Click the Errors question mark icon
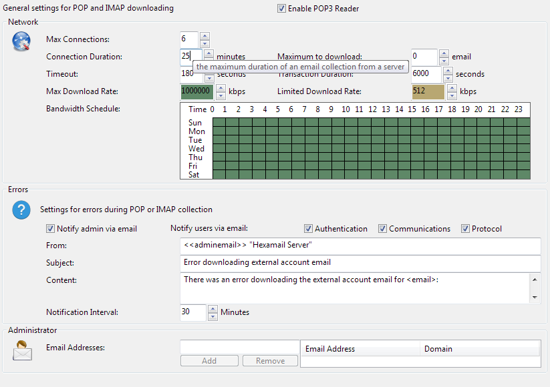550x387 pixels. tap(22, 210)
